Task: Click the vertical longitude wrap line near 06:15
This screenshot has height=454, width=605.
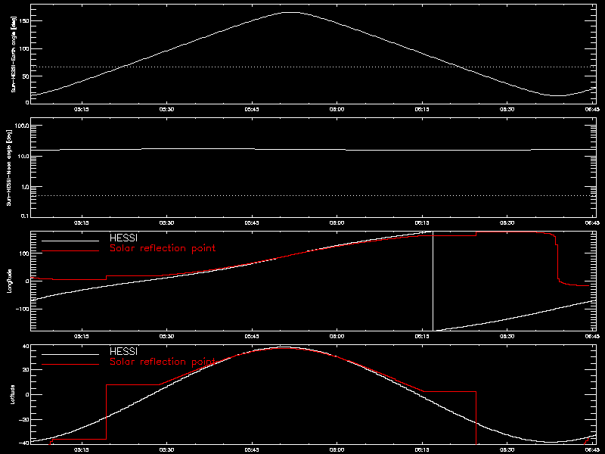Action: (x=433, y=281)
